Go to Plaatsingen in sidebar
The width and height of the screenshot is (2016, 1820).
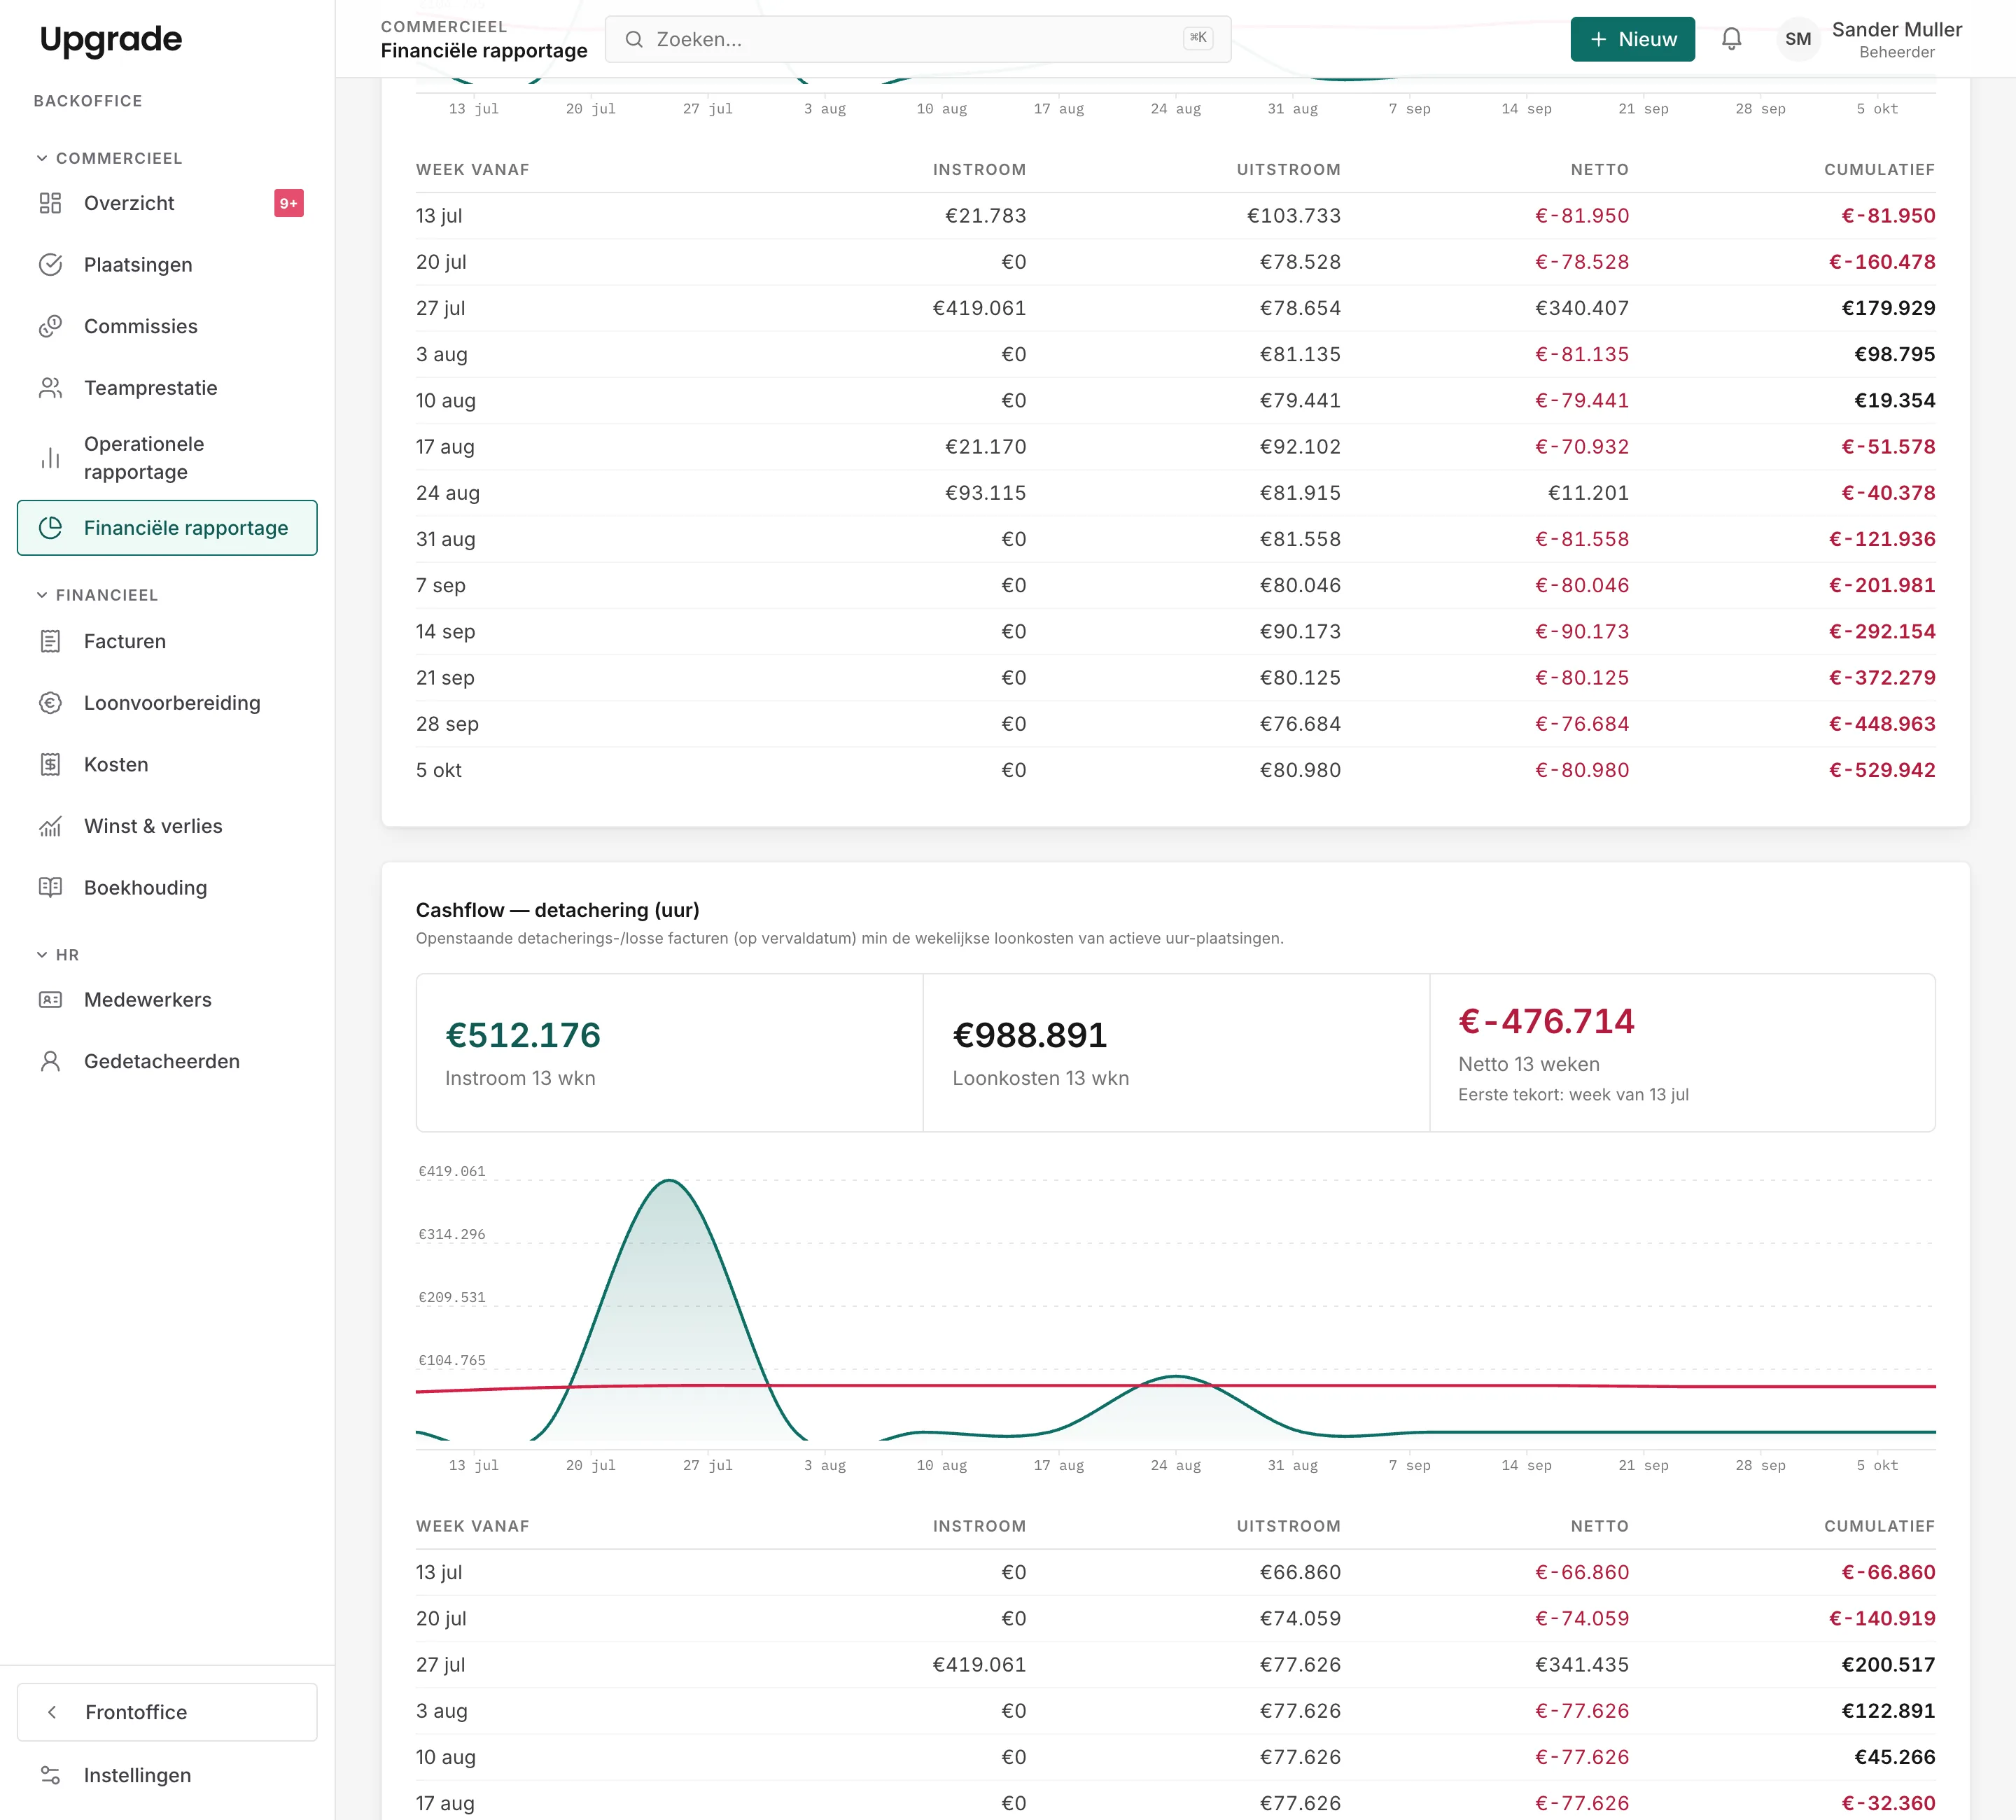167,265
